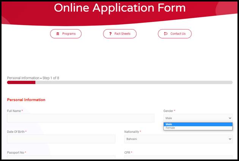Click the chat bubble icon beside Contact Us
The width and height of the screenshot is (239, 161).
point(165,34)
